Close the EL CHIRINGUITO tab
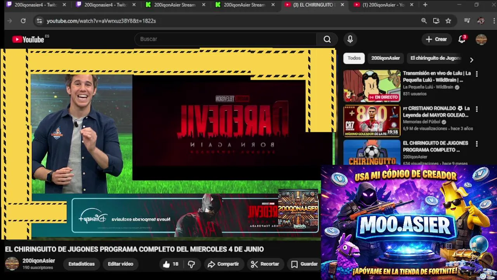 tap(342, 5)
